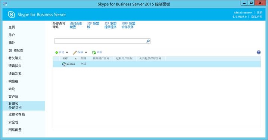Click the 注销 sign-out link
Image resolution: width=268 pixels, height=140 pixels.
(x=259, y=13)
